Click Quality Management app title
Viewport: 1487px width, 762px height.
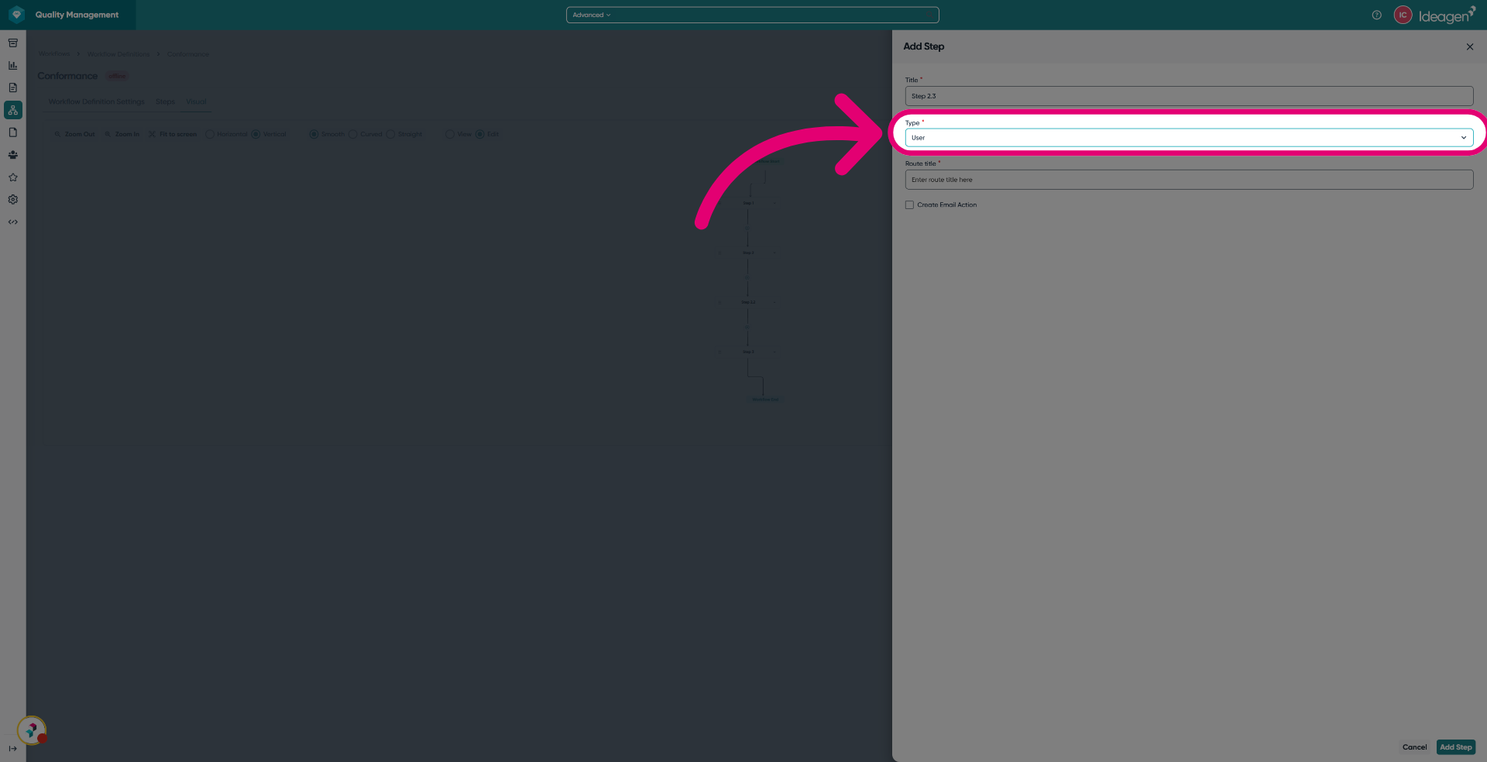coord(77,15)
